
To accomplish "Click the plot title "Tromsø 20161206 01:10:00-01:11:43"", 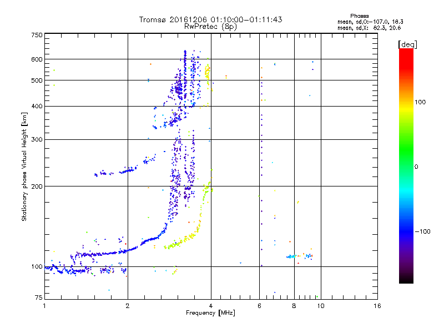I will click(210, 19).
